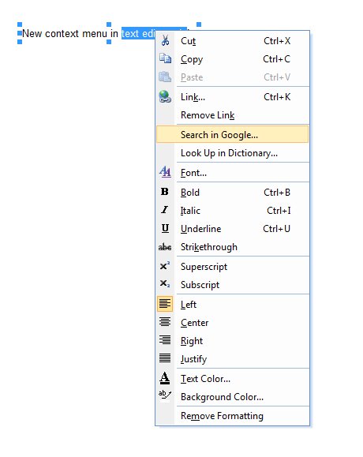363x457 pixels.
Task: Click the Font letters icon
Action: pos(165,172)
